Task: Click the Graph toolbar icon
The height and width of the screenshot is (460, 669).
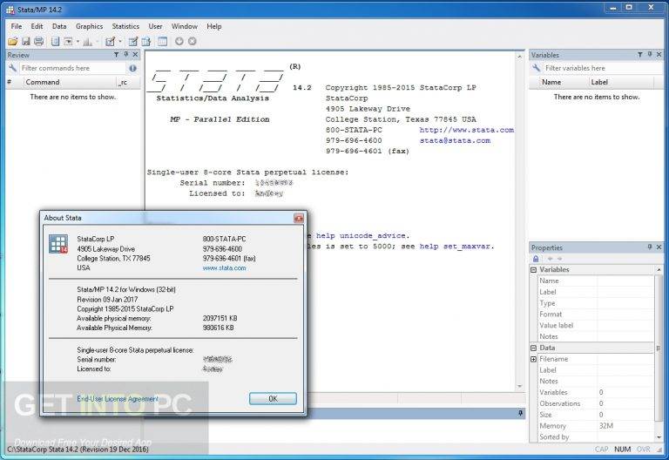Action: click(x=87, y=42)
